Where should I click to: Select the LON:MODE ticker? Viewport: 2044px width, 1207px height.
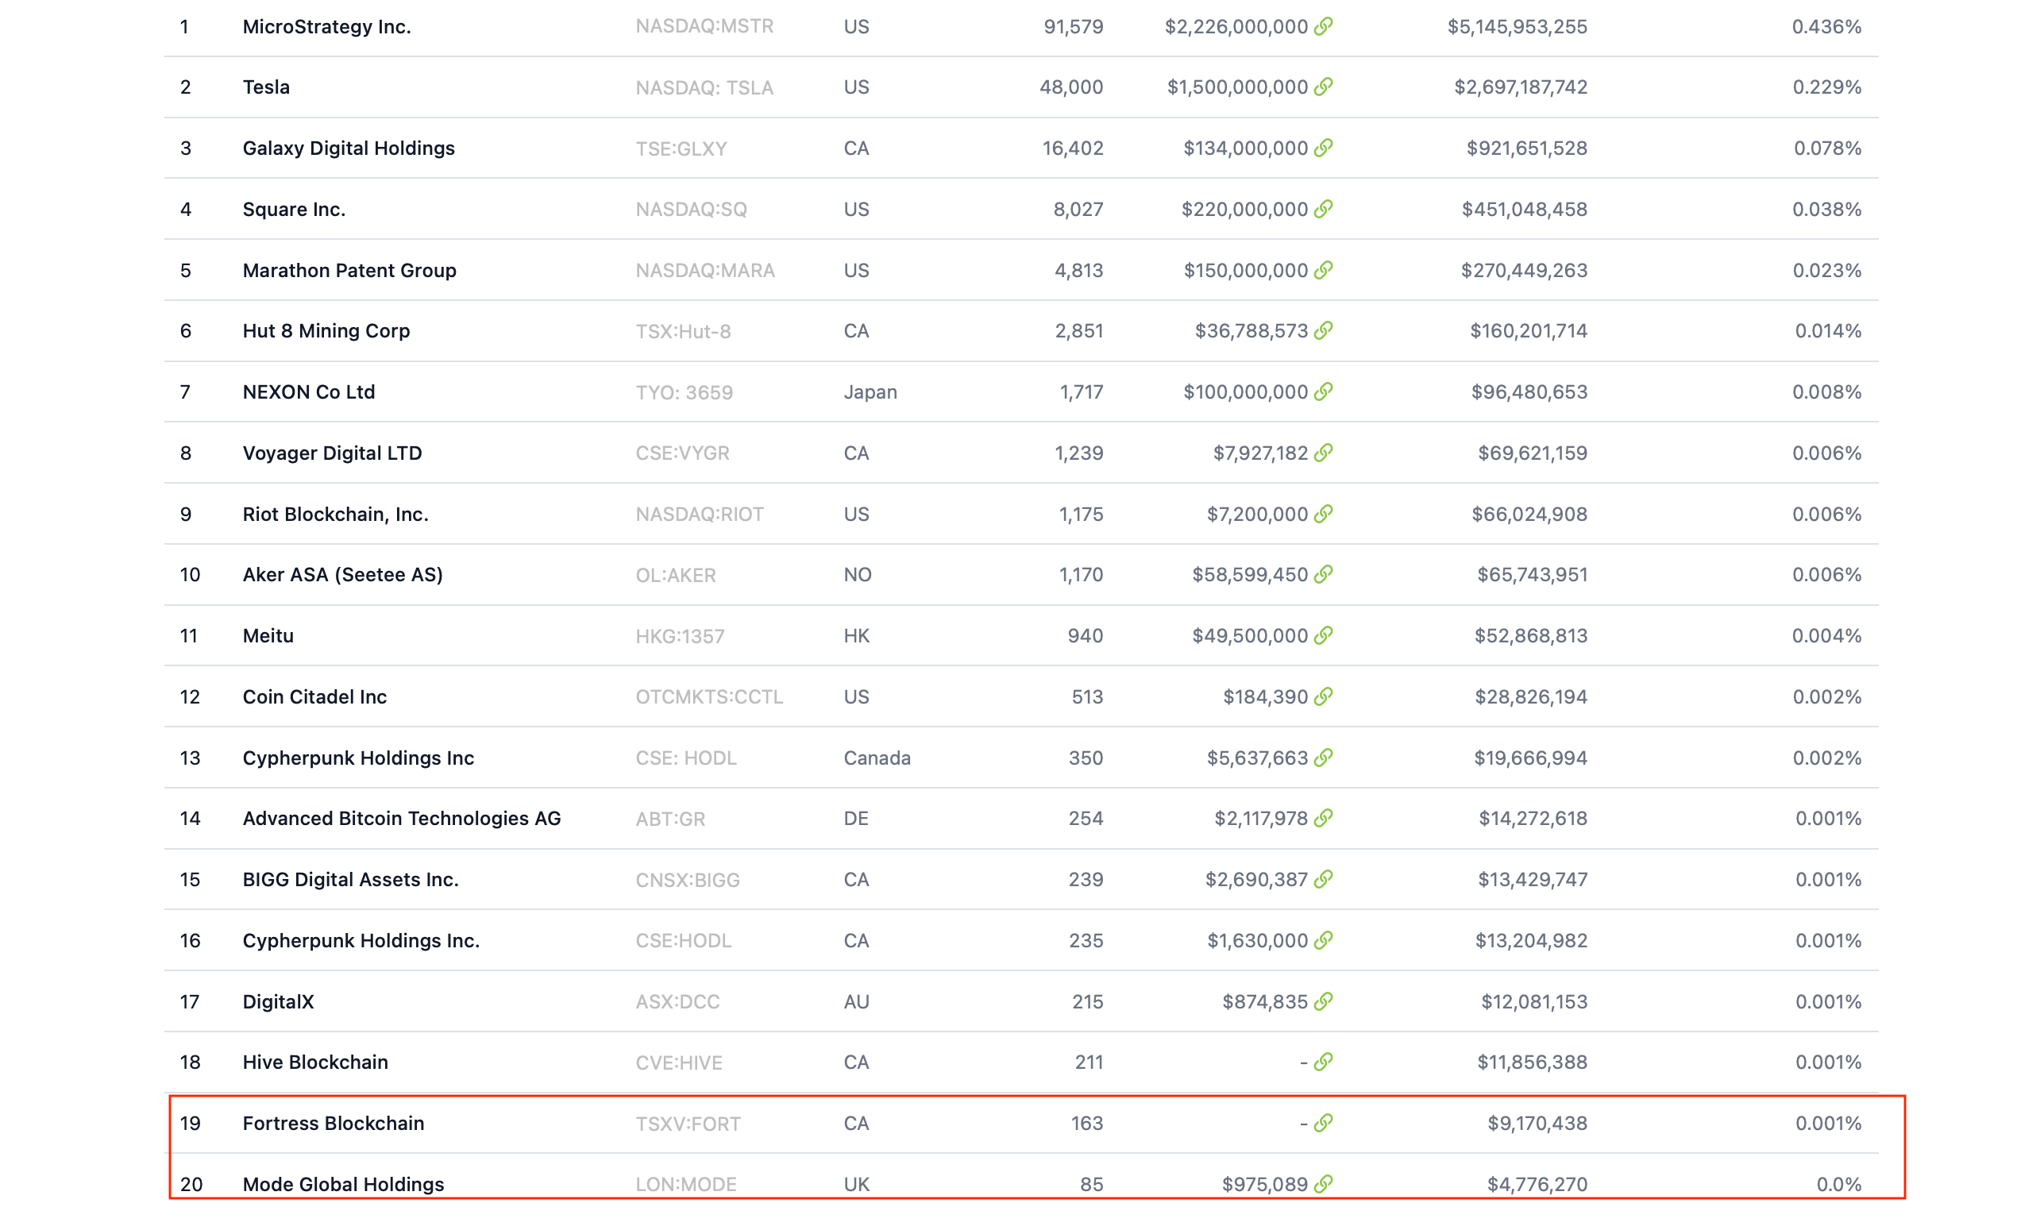[x=686, y=1184]
